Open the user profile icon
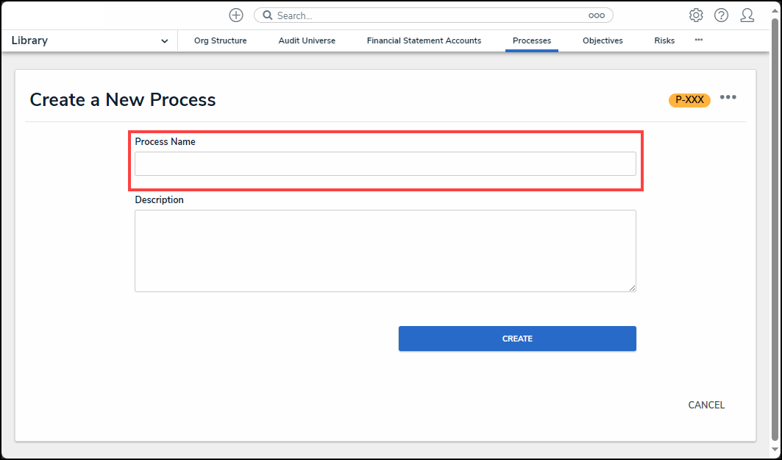Viewport: 782px width, 460px height. point(747,15)
